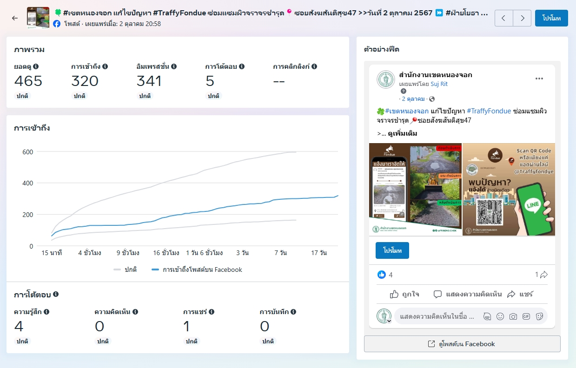Image resolution: width=576 pixels, height=368 pixels.
Task: Go to previous post with left chevron
Action: [504, 18]
